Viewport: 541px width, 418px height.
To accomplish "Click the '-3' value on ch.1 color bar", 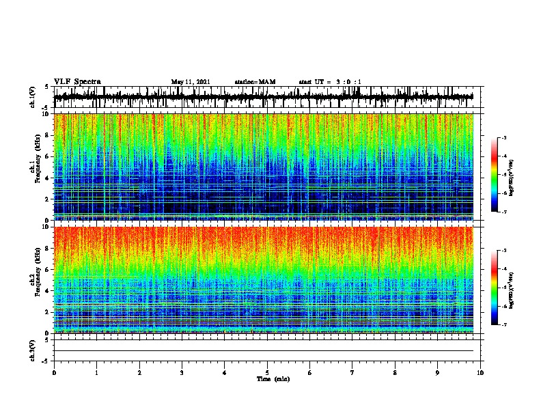I will tap(503, 138).
